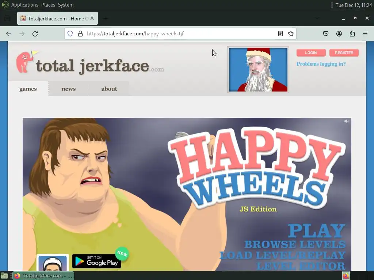This screenshot has height=280, width=374.
Task: Open the tracking protection shield icon
Action: click(x=70, y=34)
